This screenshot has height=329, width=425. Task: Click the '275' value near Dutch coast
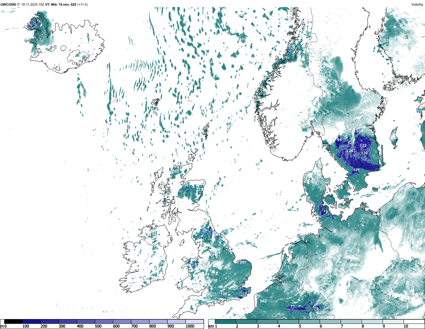[300, 237]
